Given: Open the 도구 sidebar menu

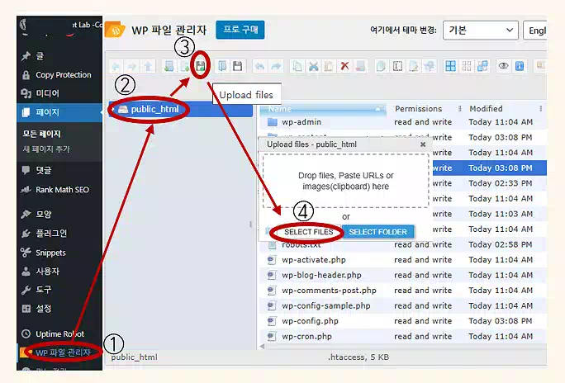Looking at the screenshot, I should (59, 290).
